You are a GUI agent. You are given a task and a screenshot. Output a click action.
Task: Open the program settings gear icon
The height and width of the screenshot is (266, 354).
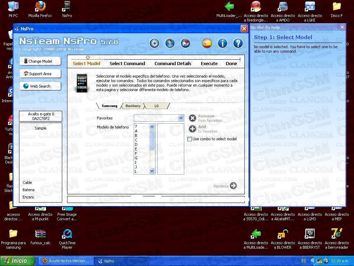point(154,43)
